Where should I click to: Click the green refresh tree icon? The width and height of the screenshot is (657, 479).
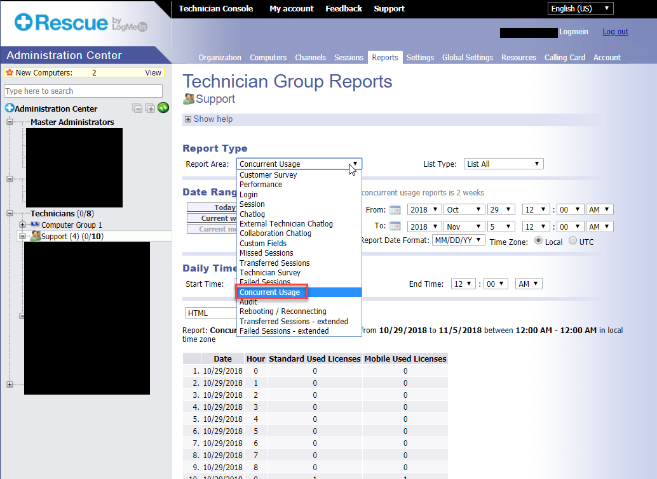pos(163,108)
